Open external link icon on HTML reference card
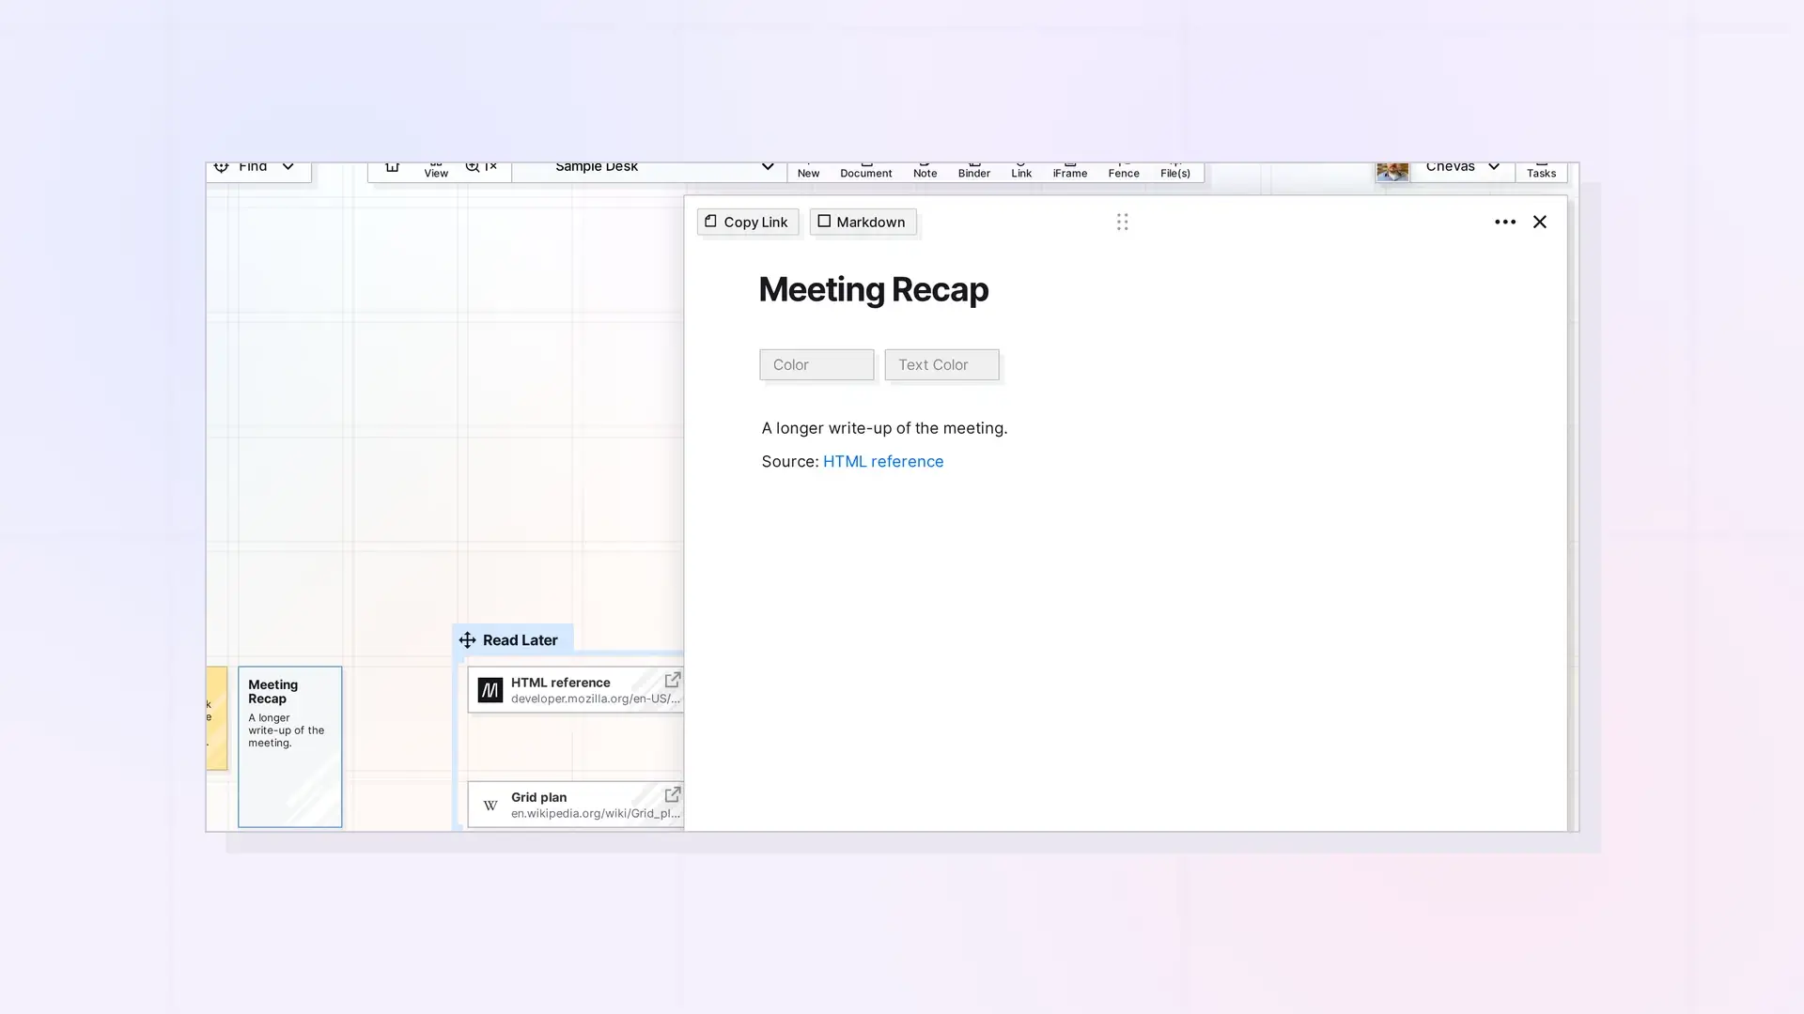 (x=673, y=680)
